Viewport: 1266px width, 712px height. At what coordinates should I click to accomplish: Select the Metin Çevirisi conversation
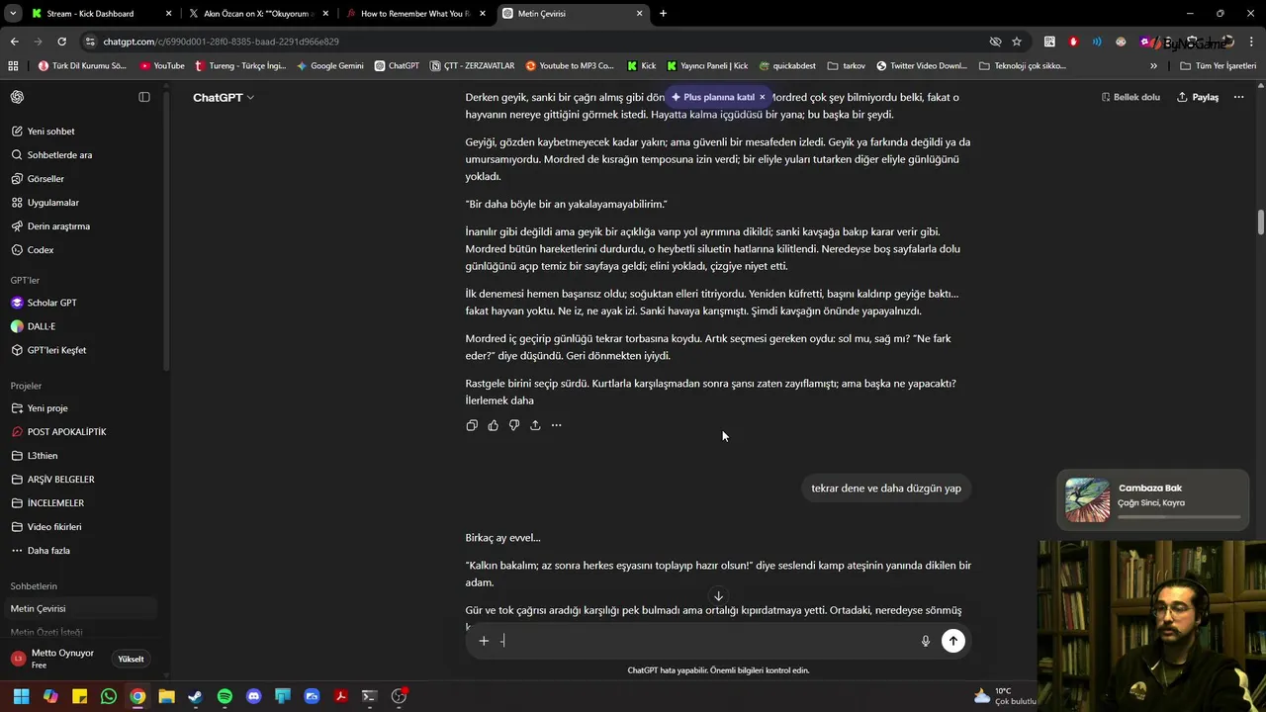click(79, 608)
